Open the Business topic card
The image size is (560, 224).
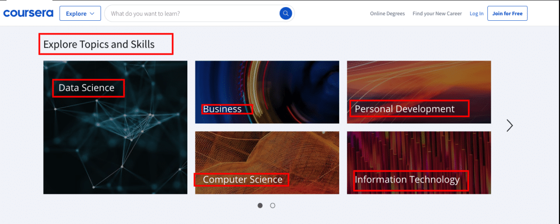coord(267,92)
